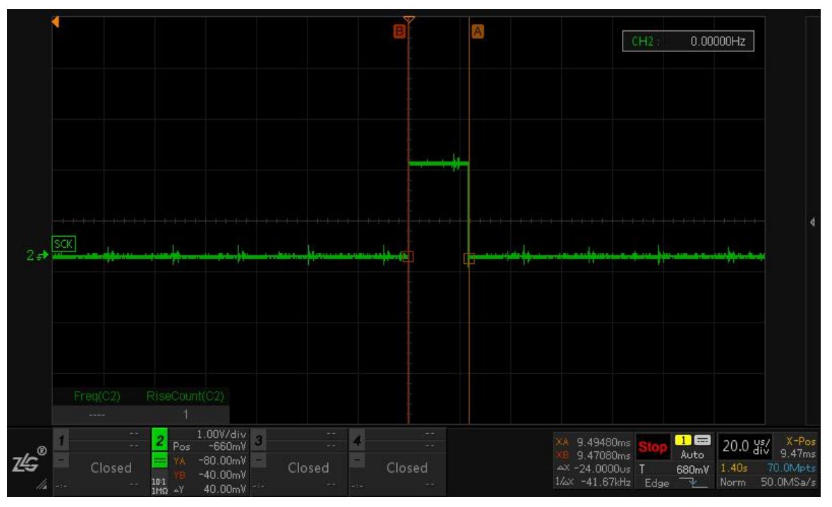Click channel 4 coupling dash icon
The width and height of the screenshot is (832, 507).
tap(357, 460)
